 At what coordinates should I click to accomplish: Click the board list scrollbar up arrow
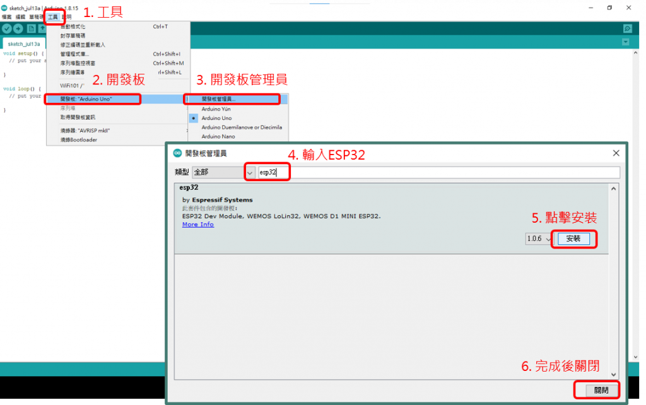pyautogui.click(x=613, y=189)
